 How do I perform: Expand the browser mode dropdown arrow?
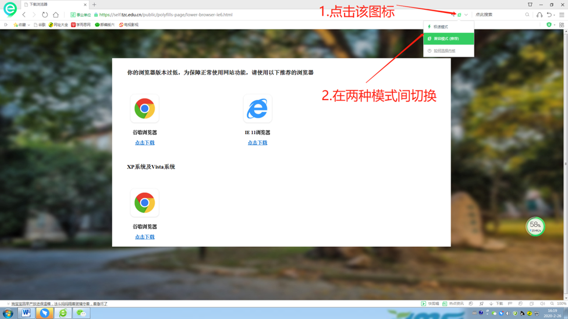coord(466,15)
